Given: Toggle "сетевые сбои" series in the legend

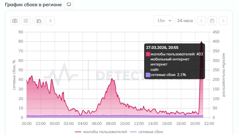Looking at the screenshot, I should click(x=147, y=132).
